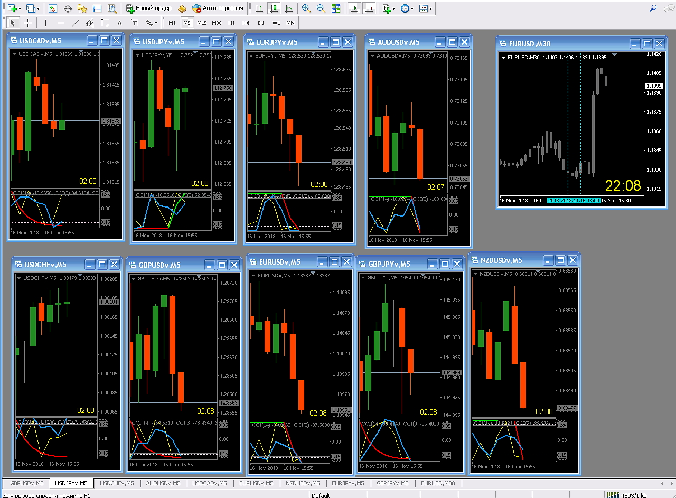The width and height of the screenshot is (676, 498).
Task: Switch chart to line chart mode
Action: coord(288,8)
